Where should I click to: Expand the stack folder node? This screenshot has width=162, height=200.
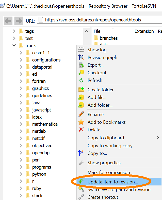point(21,195)
